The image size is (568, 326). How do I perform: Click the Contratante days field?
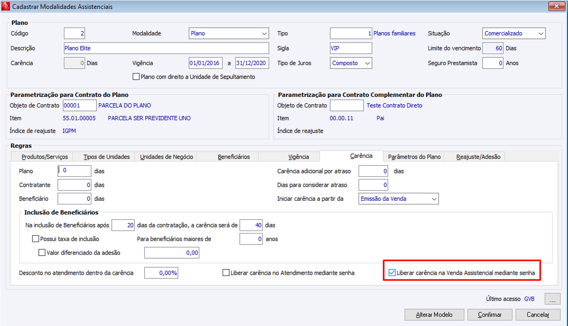coord(74,185)
